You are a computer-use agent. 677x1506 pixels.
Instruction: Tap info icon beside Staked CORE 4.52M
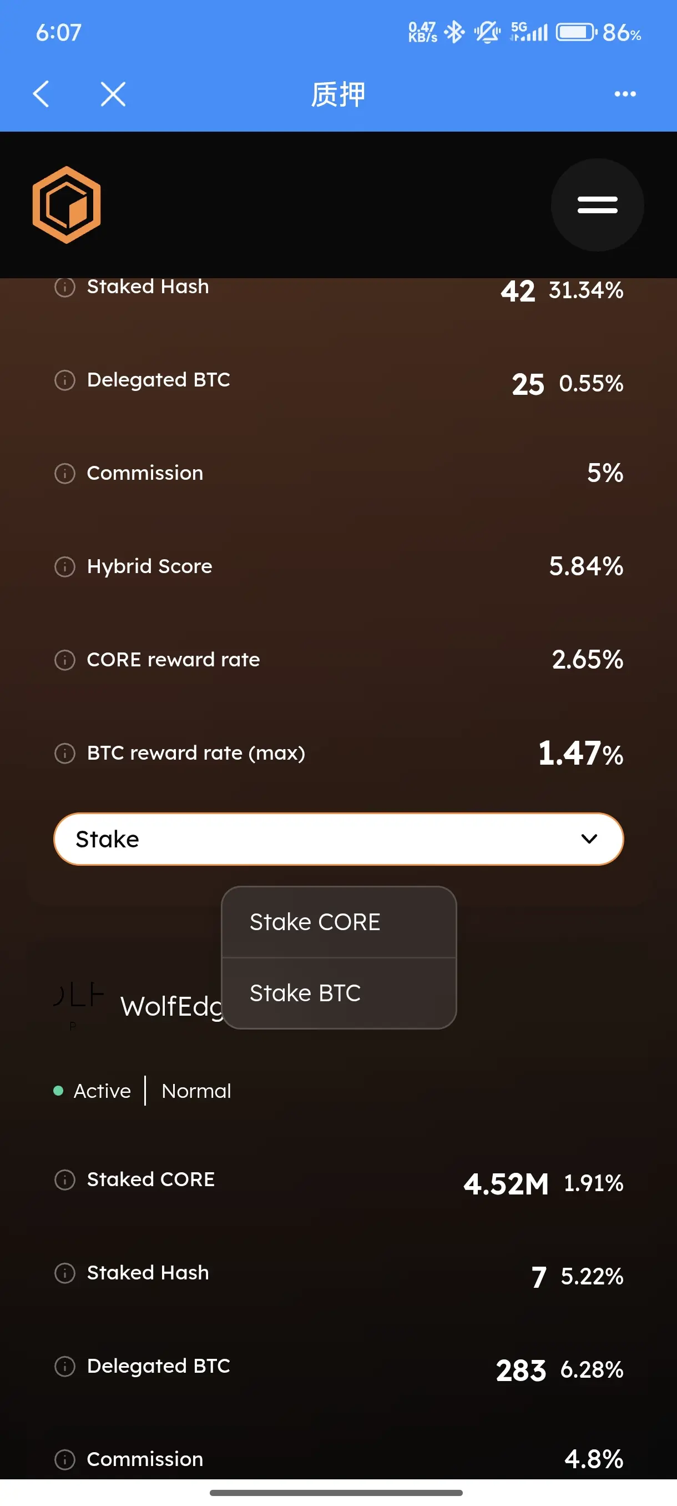(65, 1179)
